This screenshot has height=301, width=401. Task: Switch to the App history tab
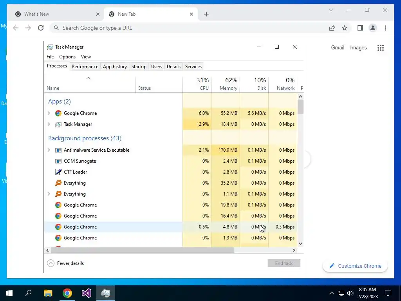click(115, 67)
